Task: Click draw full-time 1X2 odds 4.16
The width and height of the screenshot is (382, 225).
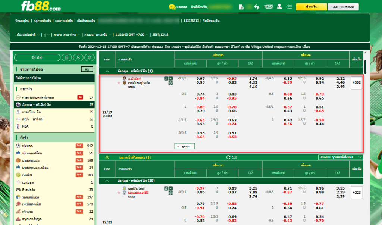Action: pyautogui.click(x=253, y=87)
